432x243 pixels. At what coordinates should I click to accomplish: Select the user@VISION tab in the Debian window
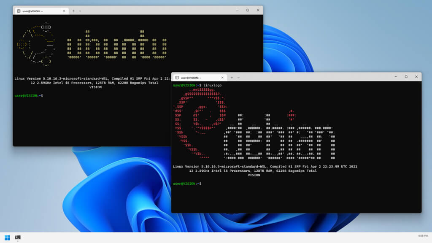click(x=198, y=77)
